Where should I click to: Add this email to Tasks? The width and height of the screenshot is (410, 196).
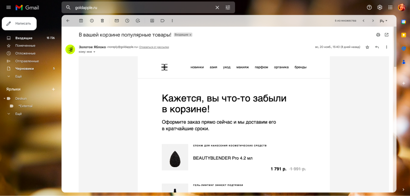tap(138, 21)
